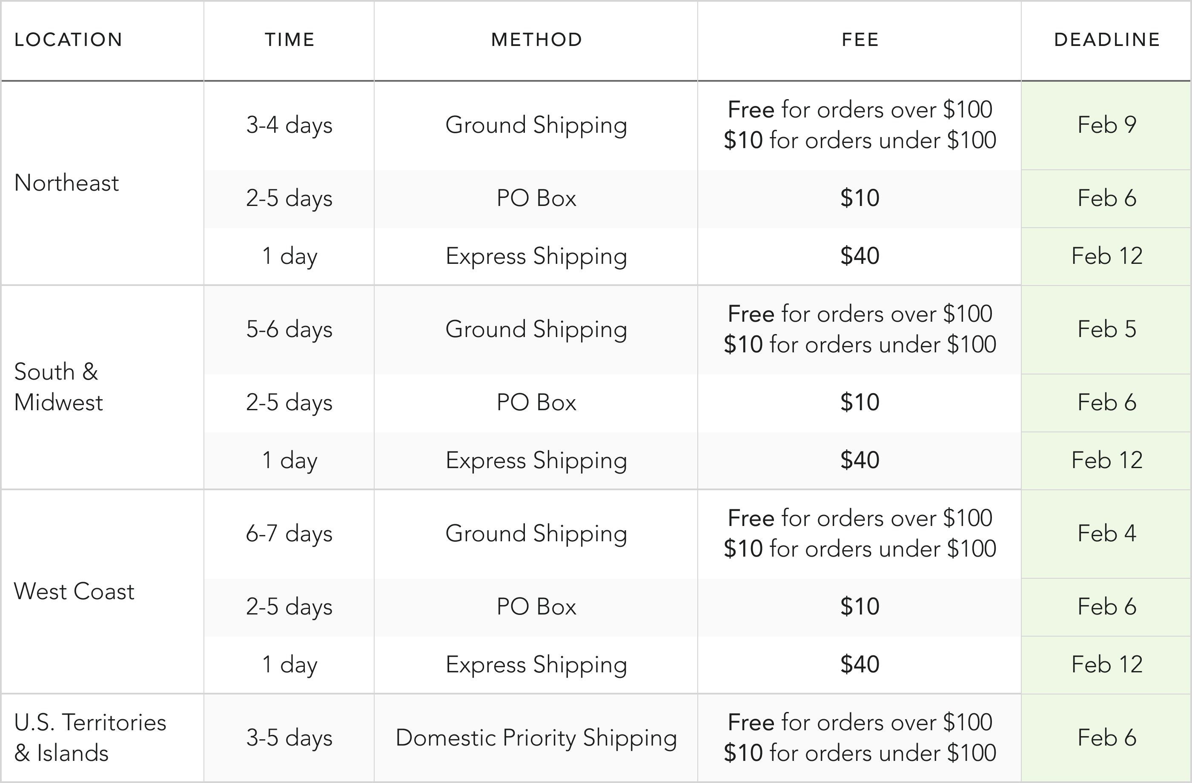The height and width of the screenshot is (783, 1192).
Task: Select the South & Midwest location cell
Action: 59,387
